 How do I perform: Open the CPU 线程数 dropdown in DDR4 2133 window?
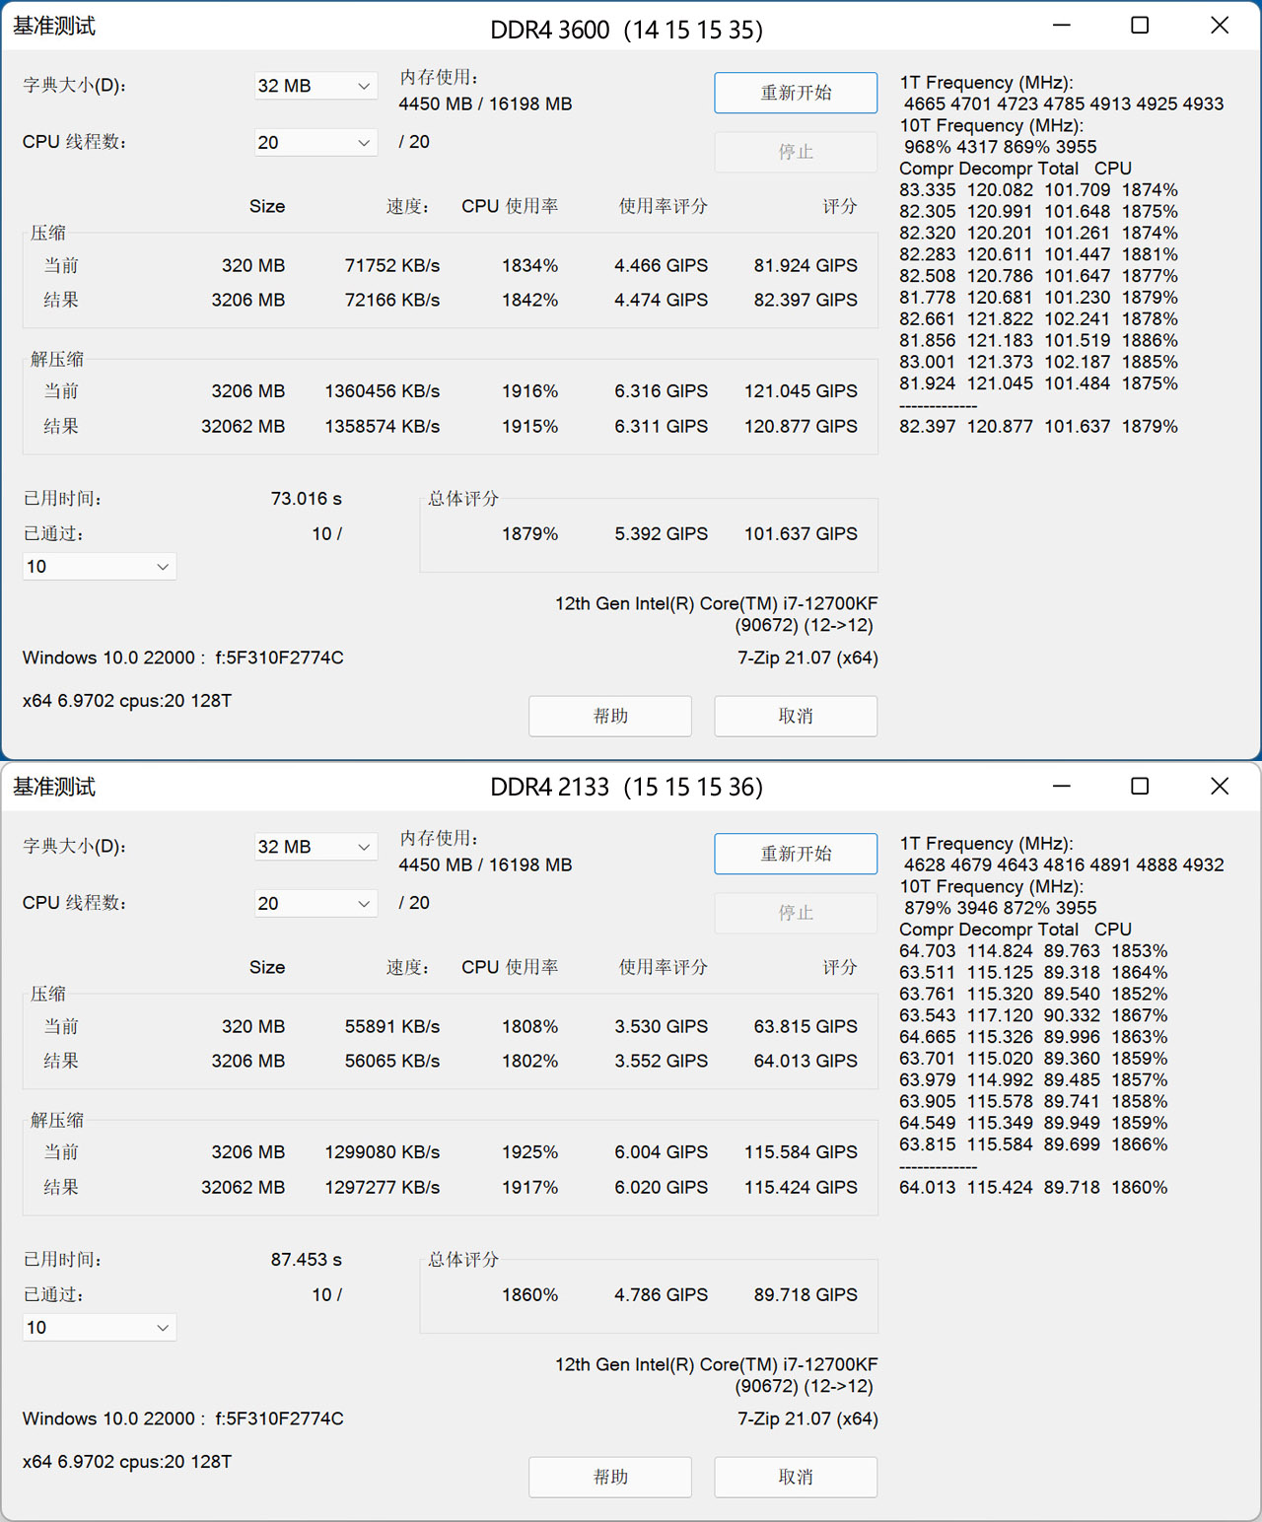tap(315, 903)
